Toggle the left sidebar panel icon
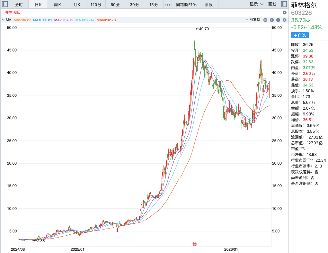Viewport: 328px width, 253px height. coord(5,5)
